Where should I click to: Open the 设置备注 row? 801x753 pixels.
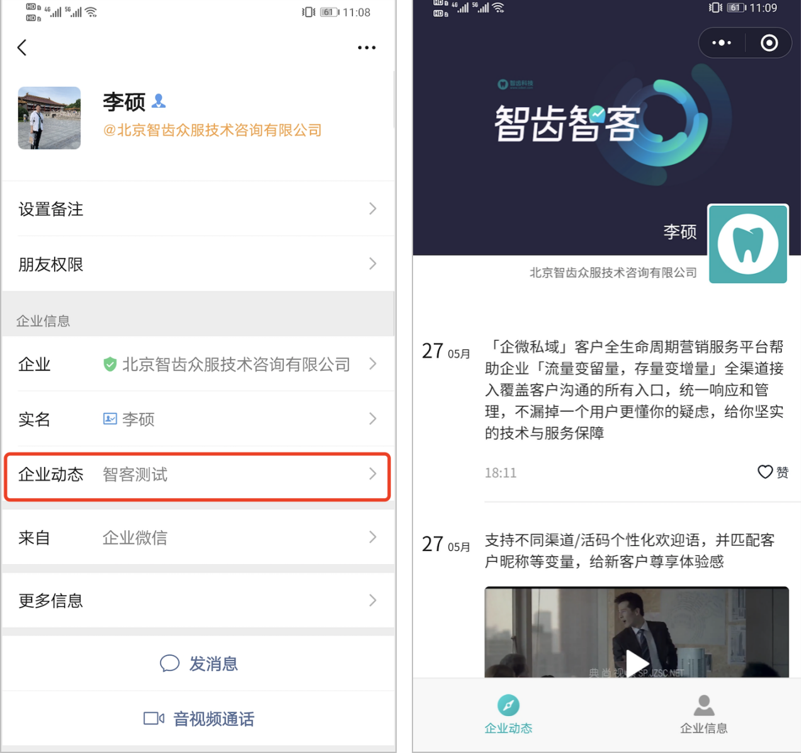[198, 209]
